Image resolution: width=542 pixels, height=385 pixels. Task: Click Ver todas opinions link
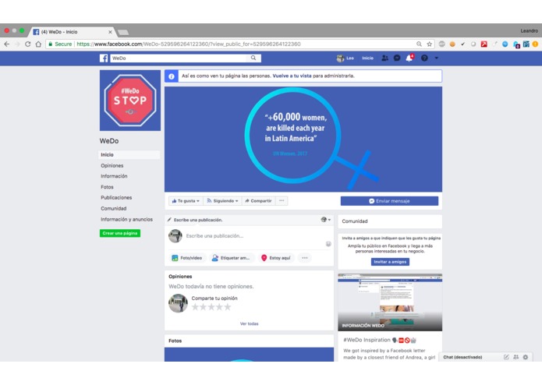(x=250, y=324)
